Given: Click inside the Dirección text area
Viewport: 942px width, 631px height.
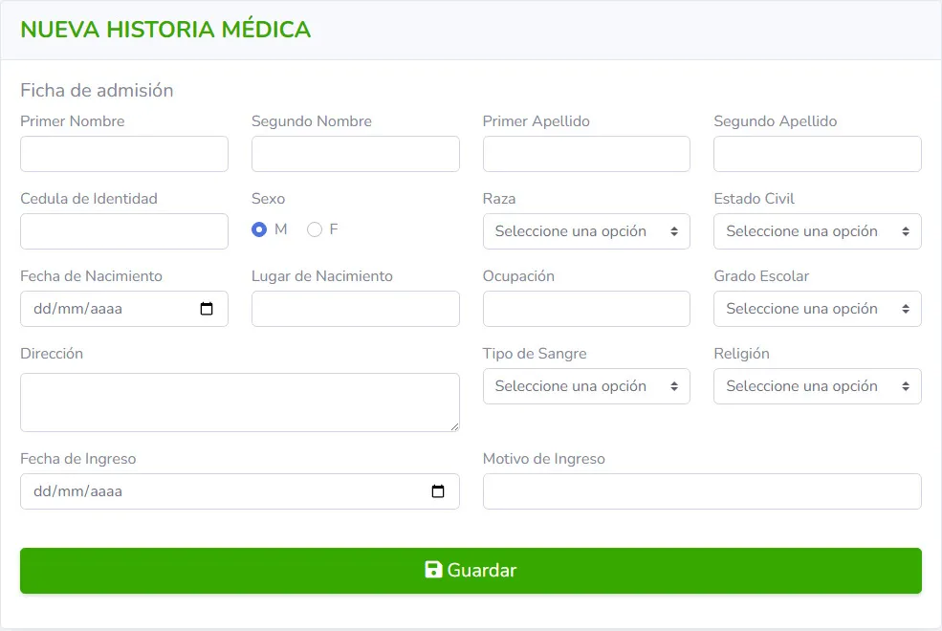Looking at the screenshot, I should [x=239, y=403].
